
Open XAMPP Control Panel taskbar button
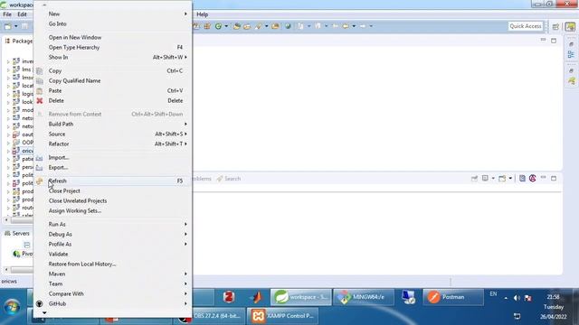coord(283,316)
